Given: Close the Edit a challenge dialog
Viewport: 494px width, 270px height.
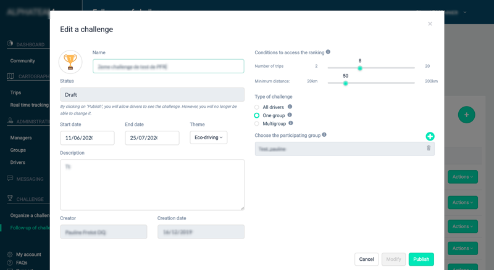Looking at the screenshot, I should click(430, 24).
